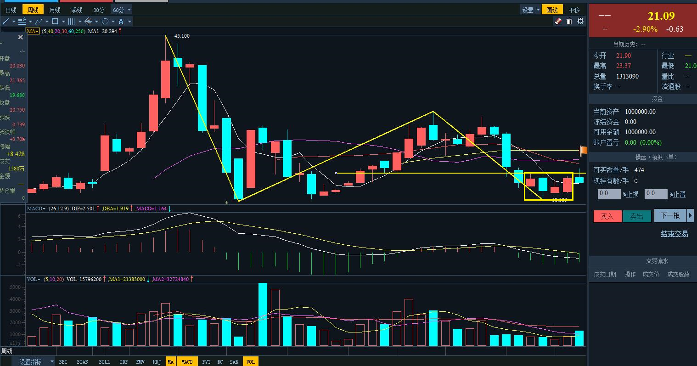Select the circle shape drawing tool
This screenshot has width=697, height=366.
coord(105,21)
